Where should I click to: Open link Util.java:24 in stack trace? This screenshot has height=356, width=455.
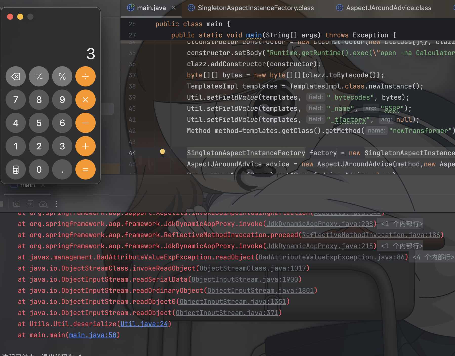coord(144,324)
